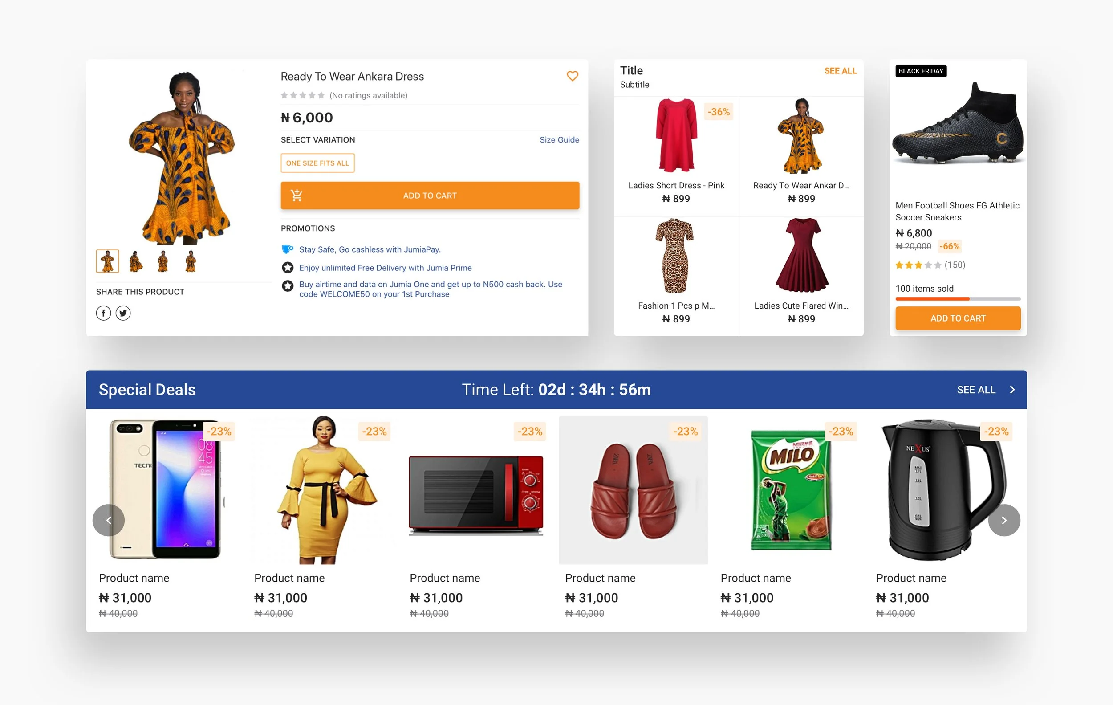Select the second dress thumbnail image
1113x705 pixels.
pos(135,261)
